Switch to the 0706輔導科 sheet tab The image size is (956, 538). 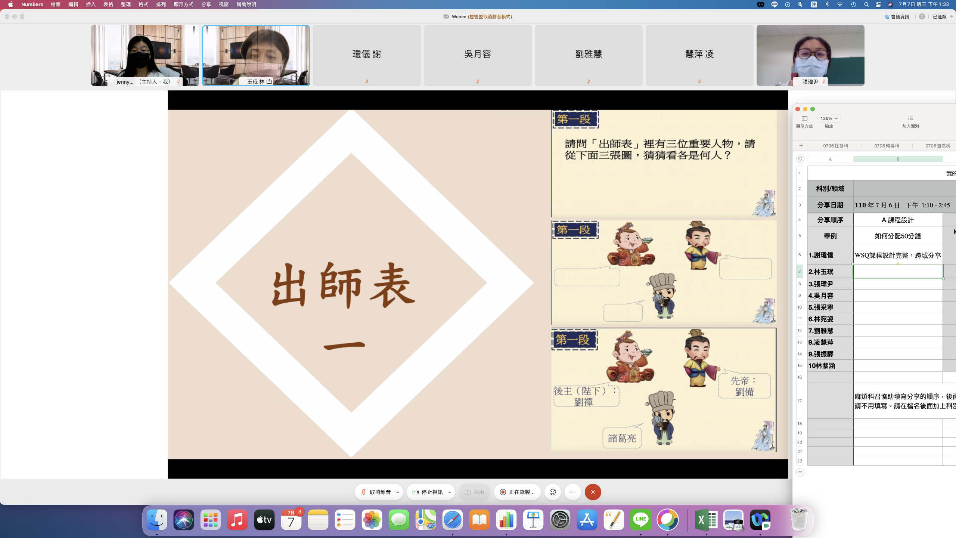coord(887,146)
